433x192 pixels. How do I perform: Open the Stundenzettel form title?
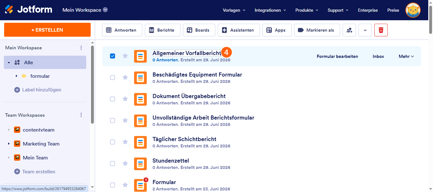click(x=171, y=160)
